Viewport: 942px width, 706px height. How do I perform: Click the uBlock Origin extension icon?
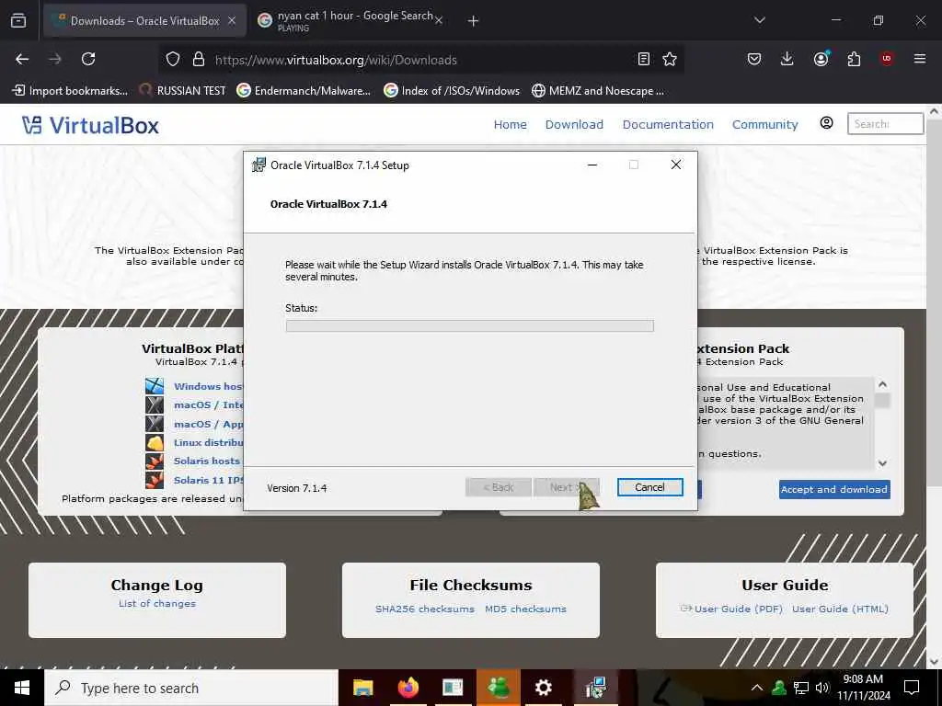886,59
